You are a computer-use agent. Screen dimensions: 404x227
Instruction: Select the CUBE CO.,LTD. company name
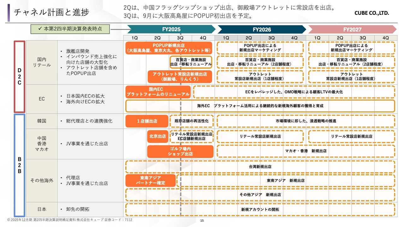click(372, 14)
